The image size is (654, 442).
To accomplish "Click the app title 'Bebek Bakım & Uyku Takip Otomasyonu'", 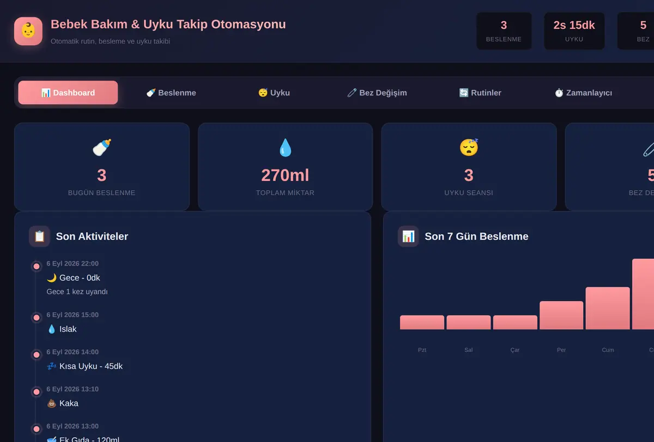I will pos(168,25).
